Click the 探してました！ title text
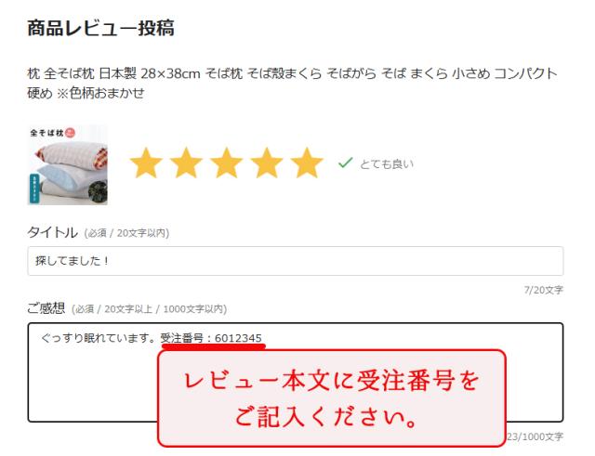Screen dimensions: 595x456 pos(72,261)
